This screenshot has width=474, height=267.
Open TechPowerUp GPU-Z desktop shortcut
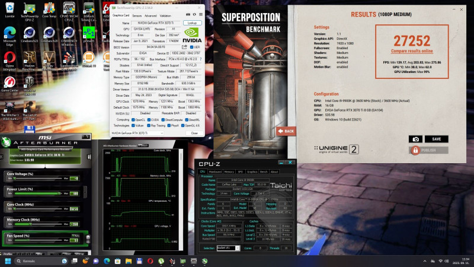pos(29,12)
